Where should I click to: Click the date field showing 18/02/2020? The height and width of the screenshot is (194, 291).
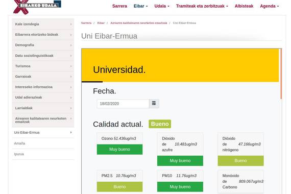click(123, 104)
